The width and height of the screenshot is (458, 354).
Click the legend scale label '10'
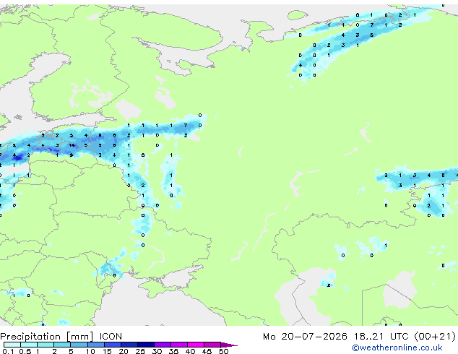click(90, 351)
